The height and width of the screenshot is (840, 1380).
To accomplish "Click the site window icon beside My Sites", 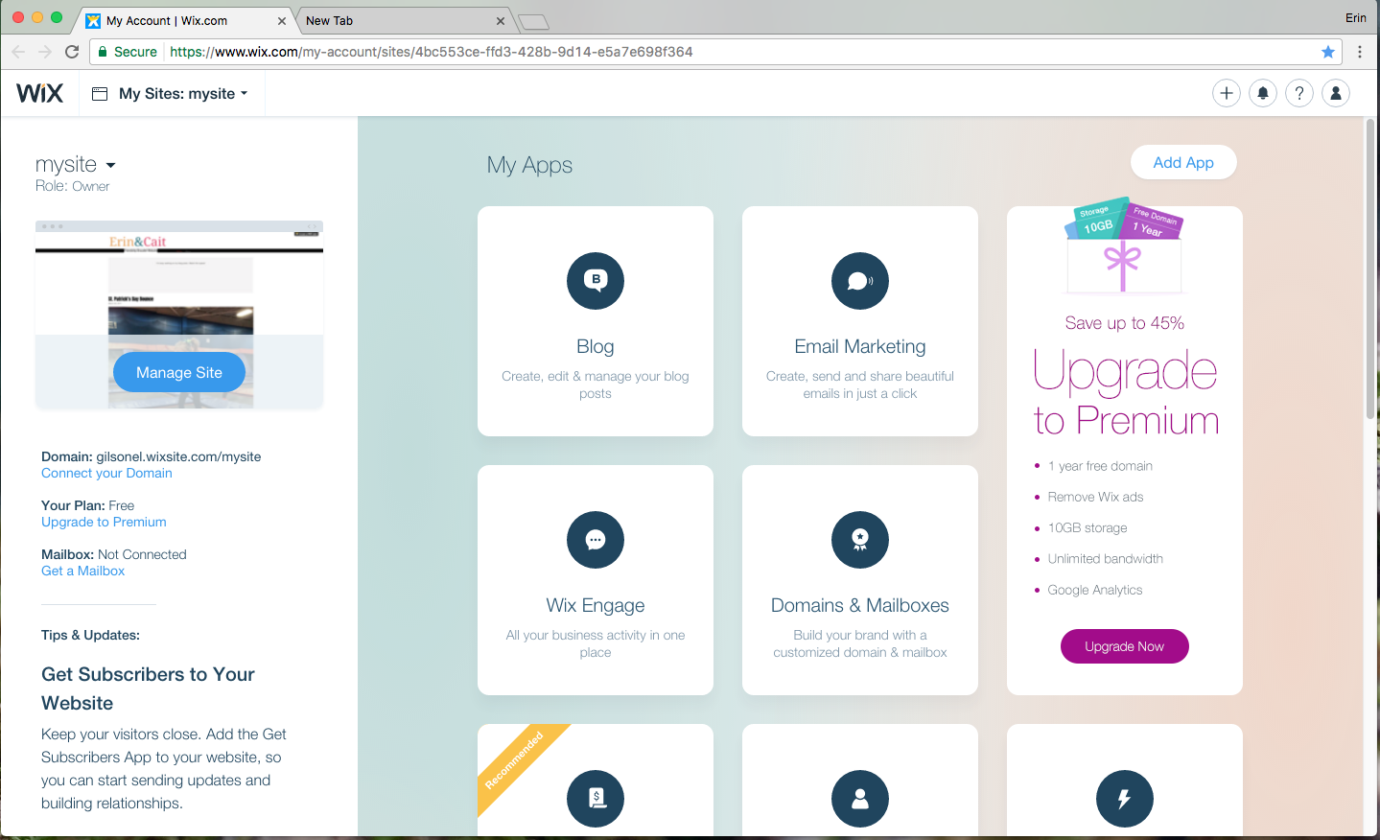I will point(100,93).
